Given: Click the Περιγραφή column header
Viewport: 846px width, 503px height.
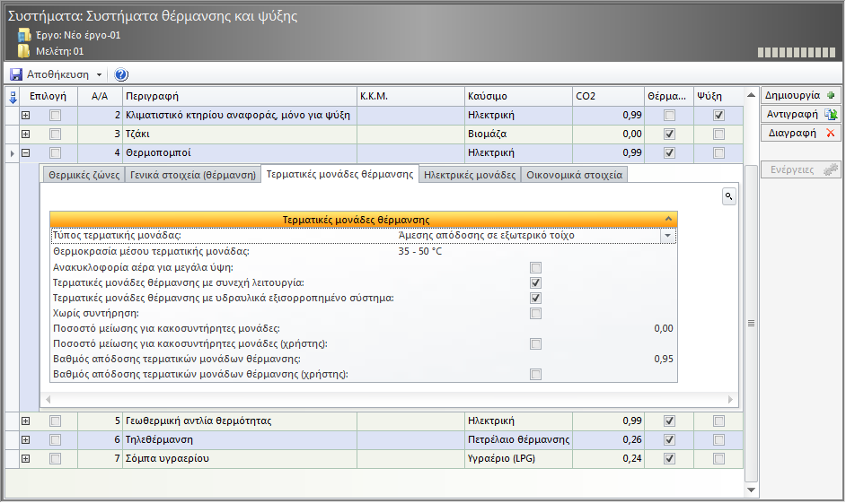Looking at the screenshot, I should (x=240, y=97).
